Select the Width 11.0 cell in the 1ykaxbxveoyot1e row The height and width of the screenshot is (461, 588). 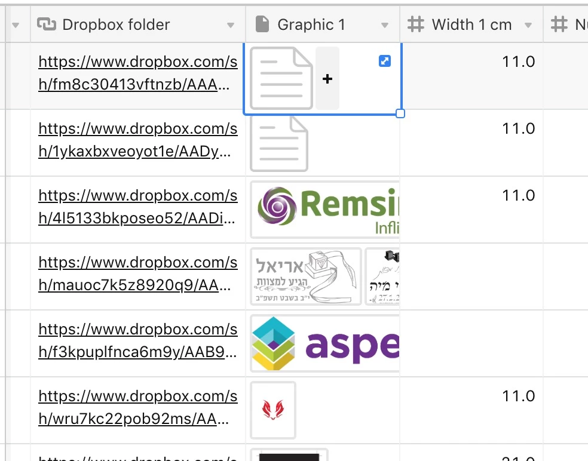pyautogui.click(x=471, y=143)
